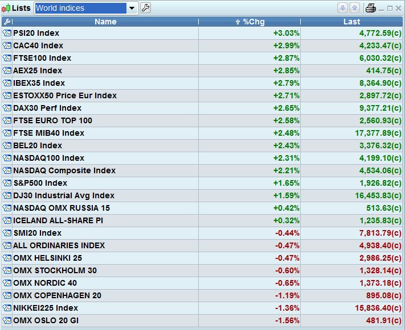The width and height of the screenshot is (405, 330).
Task: Open chart icon for OMX OSLO 20 GI
Action: 7,320
